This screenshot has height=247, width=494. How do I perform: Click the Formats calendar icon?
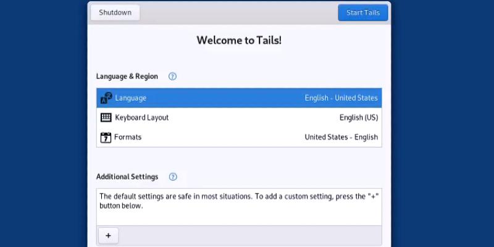(x=106, y=137)
